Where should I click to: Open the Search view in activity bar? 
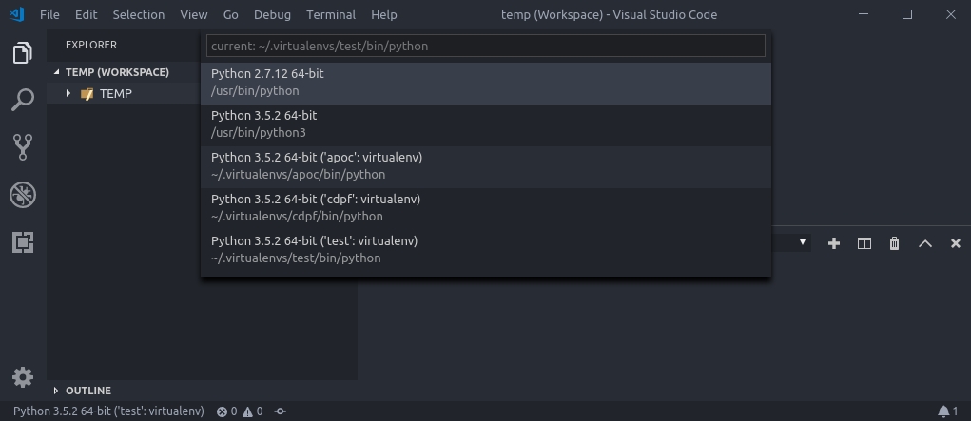click(23, 100)
